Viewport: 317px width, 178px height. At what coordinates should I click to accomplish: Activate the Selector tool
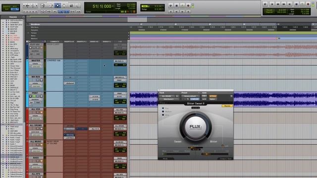pos(57,5)
